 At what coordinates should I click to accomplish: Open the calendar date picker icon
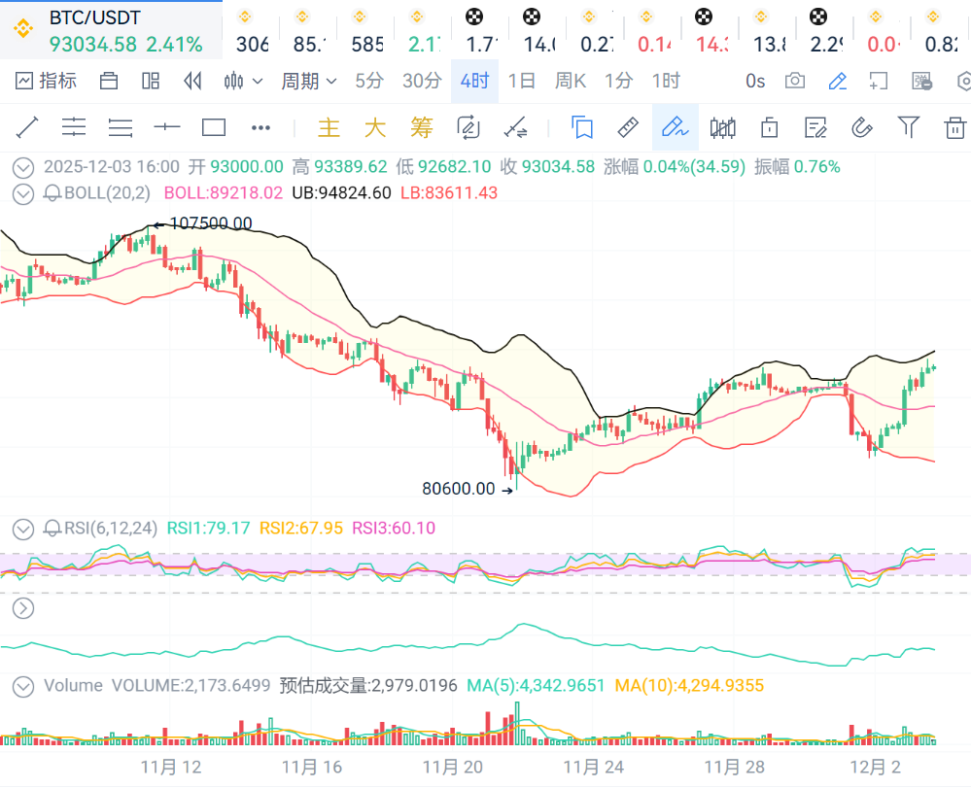coord(109,81)
